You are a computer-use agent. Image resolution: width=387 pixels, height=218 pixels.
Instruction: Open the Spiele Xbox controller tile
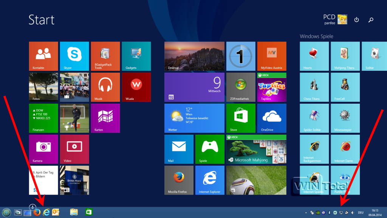[x=210, y=149]
